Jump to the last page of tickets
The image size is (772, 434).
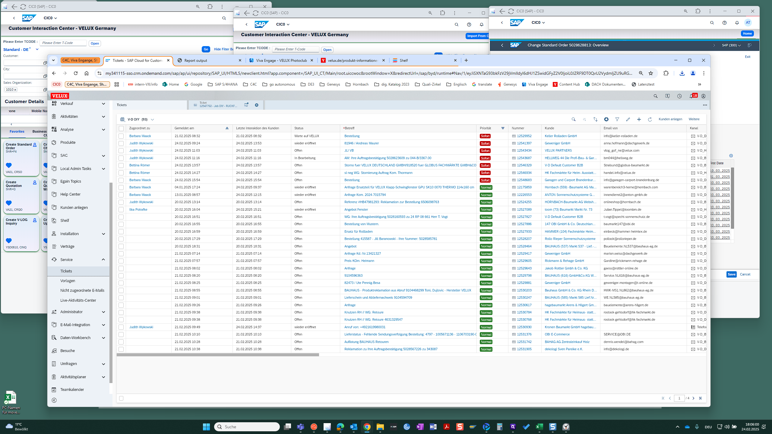pos(700,398)
